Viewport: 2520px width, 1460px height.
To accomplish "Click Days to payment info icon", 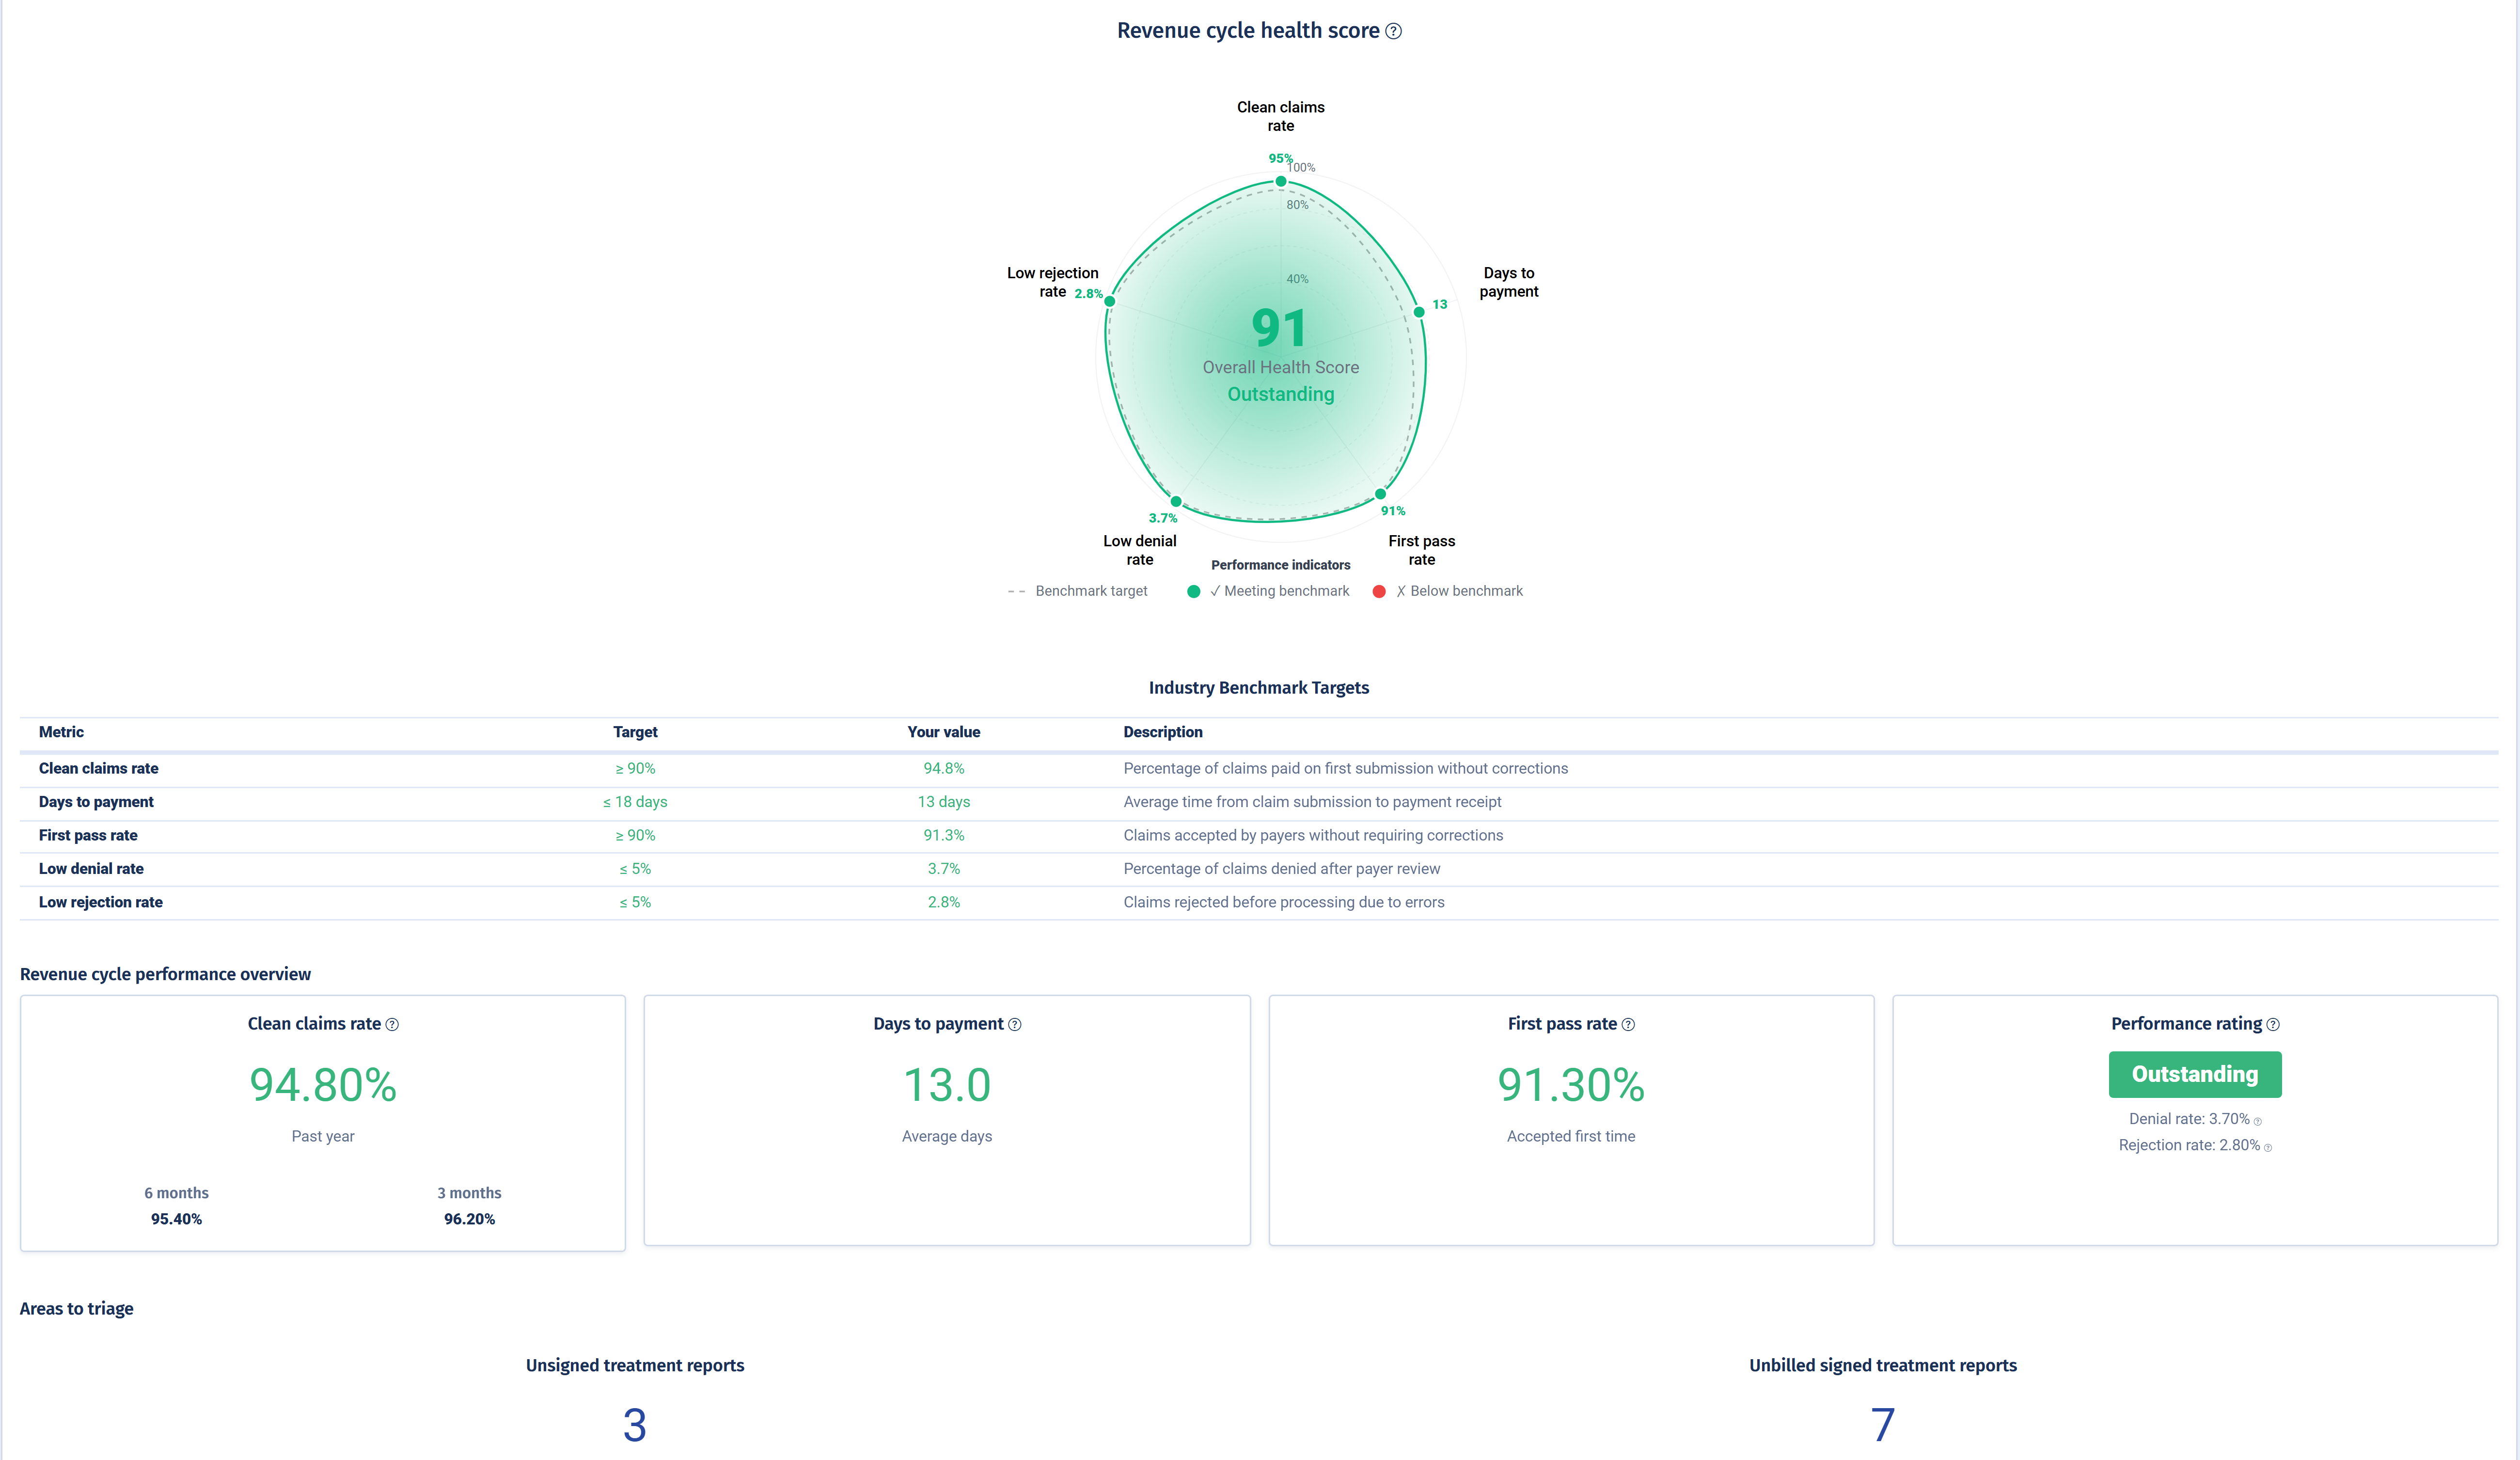I will (x=1014, y=1024).
